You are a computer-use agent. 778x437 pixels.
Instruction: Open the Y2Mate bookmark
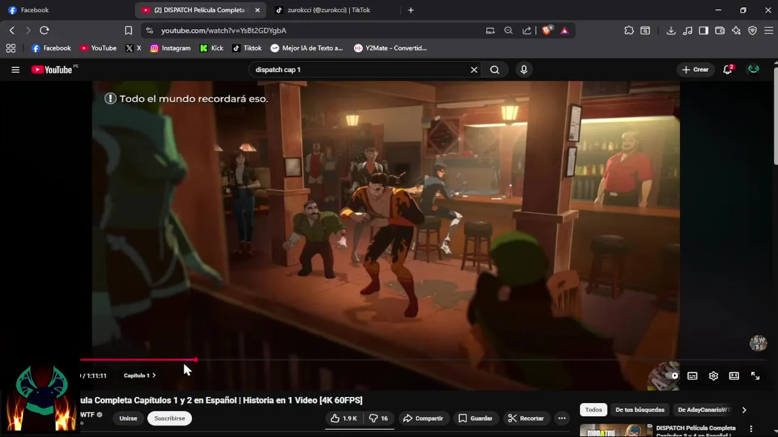click(390, 48)
